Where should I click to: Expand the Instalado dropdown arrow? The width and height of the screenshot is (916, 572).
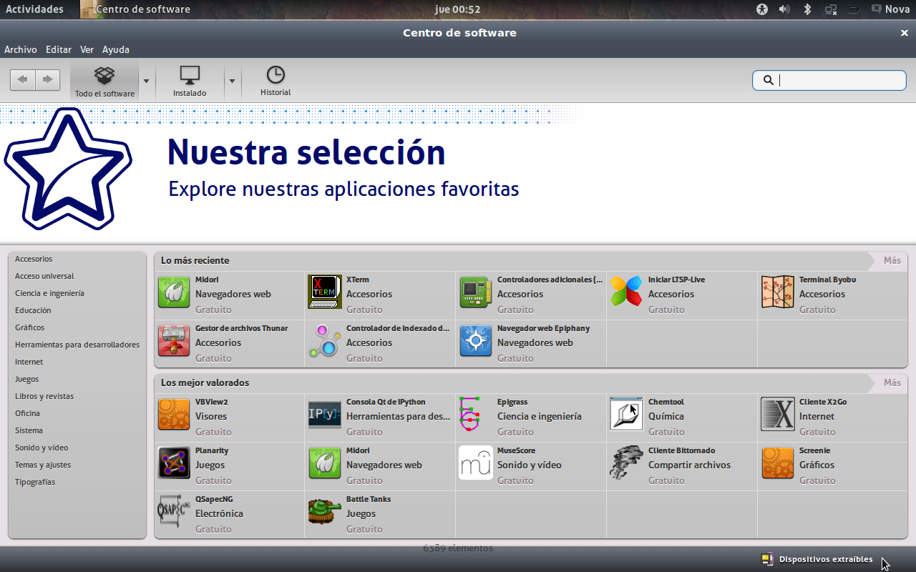pyautogui.click(x=232, y=80)
